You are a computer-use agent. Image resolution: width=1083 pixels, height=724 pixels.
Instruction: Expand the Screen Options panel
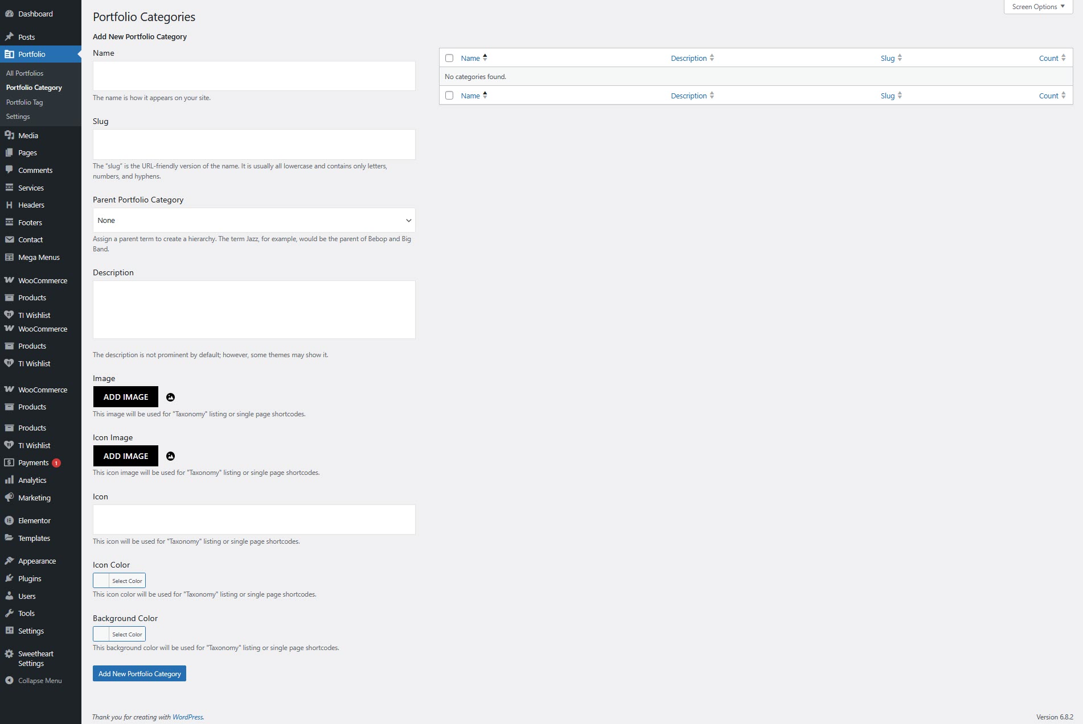tap(1038, 7)
